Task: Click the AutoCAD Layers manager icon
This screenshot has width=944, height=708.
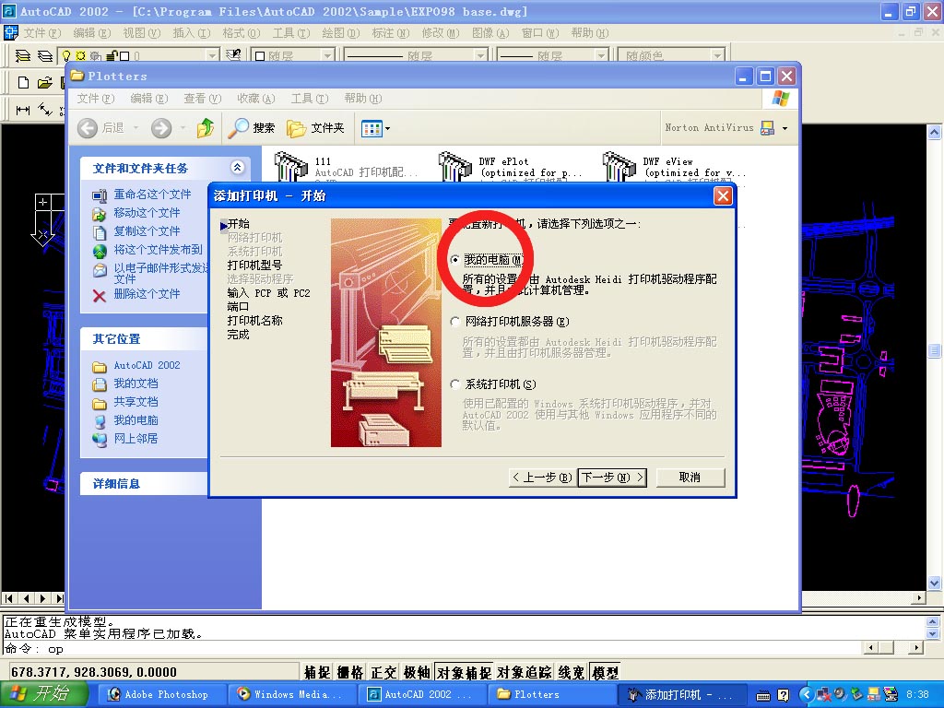Action: [22, 56]
